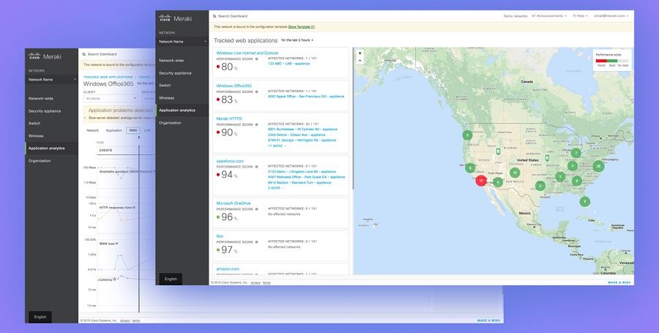Click the red Worst swatch in legend

601,61
